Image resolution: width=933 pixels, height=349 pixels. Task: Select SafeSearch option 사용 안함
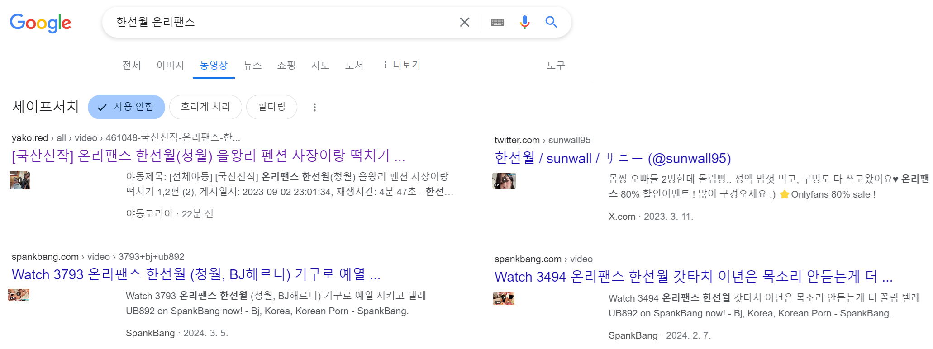tap(126, 107)
